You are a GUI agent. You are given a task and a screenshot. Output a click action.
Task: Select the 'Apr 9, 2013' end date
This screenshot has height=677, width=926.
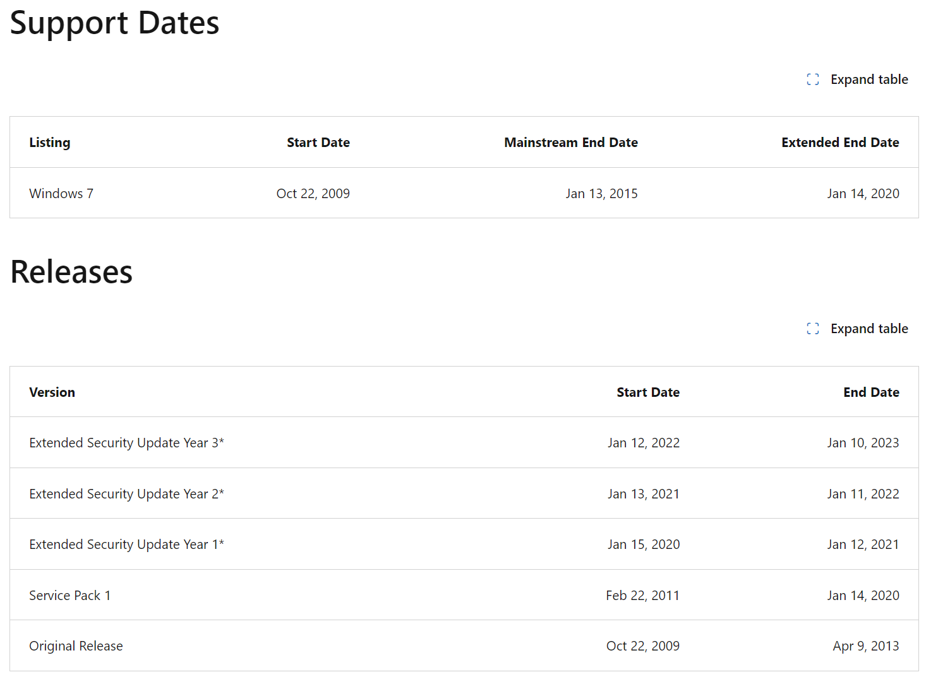866,646
